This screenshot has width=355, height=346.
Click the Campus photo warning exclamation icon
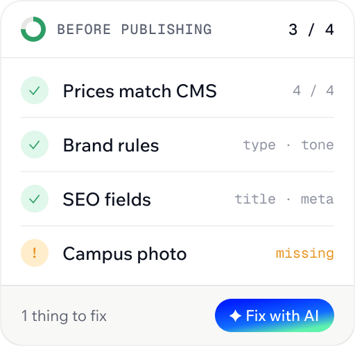(35, 253)
